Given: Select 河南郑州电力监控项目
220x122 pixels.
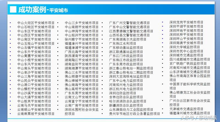Looking at the screenshot, I should click(126, 85).
